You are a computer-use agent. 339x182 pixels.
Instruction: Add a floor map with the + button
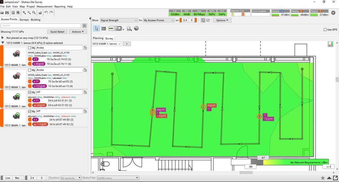[127, 44]
